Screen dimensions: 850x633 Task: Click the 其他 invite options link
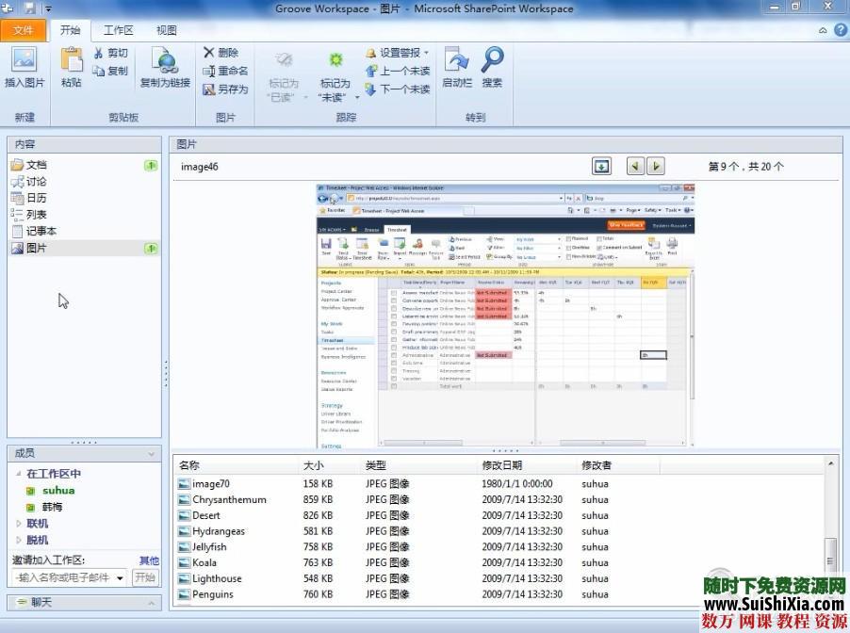pos(148,560)
